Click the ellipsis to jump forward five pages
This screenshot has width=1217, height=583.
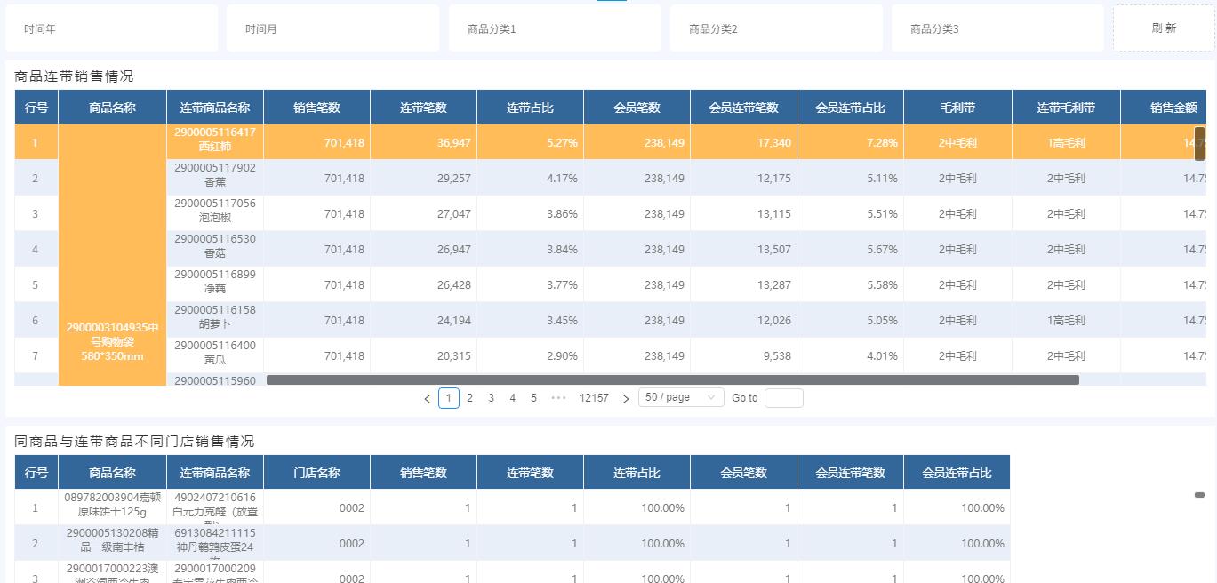(x=558, y=397)
